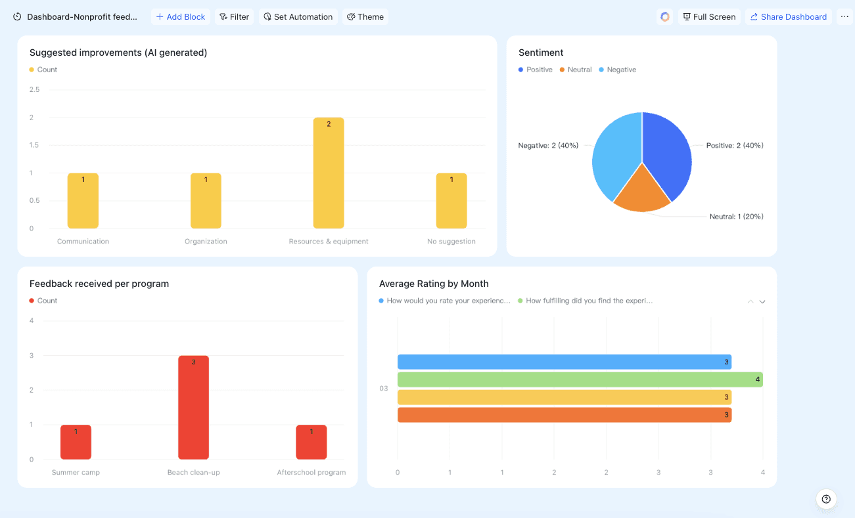
Task: Click Share Dashboard
Action: [x=789, y=17]
